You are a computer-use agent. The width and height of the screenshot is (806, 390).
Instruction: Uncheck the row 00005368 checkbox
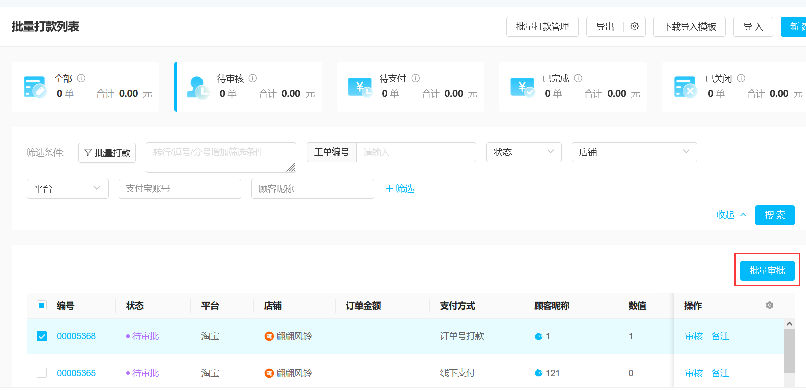click(42, 336)
